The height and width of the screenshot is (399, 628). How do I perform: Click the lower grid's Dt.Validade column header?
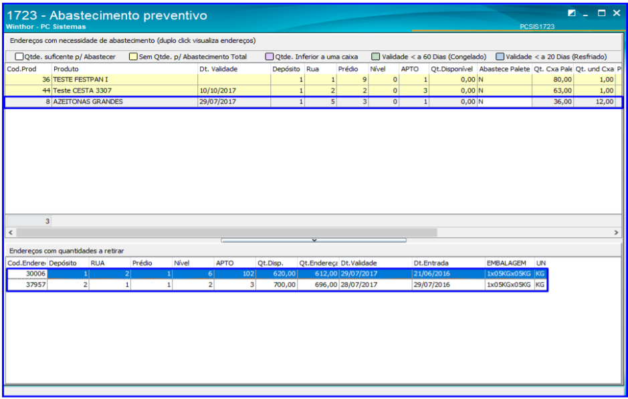click(x=376, y=263)
